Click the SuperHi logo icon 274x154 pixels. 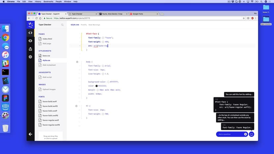point(30,25)
